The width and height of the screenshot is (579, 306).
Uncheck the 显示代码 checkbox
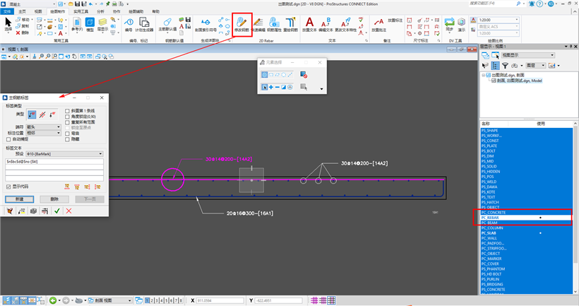[8, 187]
